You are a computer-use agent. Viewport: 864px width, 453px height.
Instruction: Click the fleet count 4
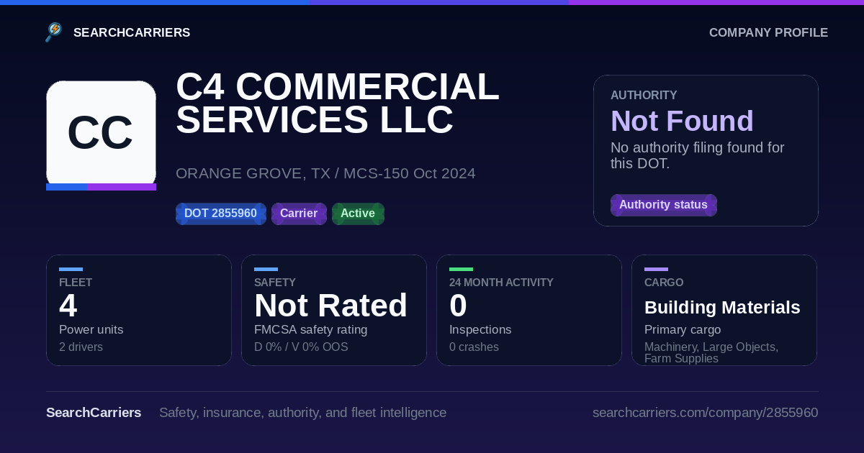[68, 306]
